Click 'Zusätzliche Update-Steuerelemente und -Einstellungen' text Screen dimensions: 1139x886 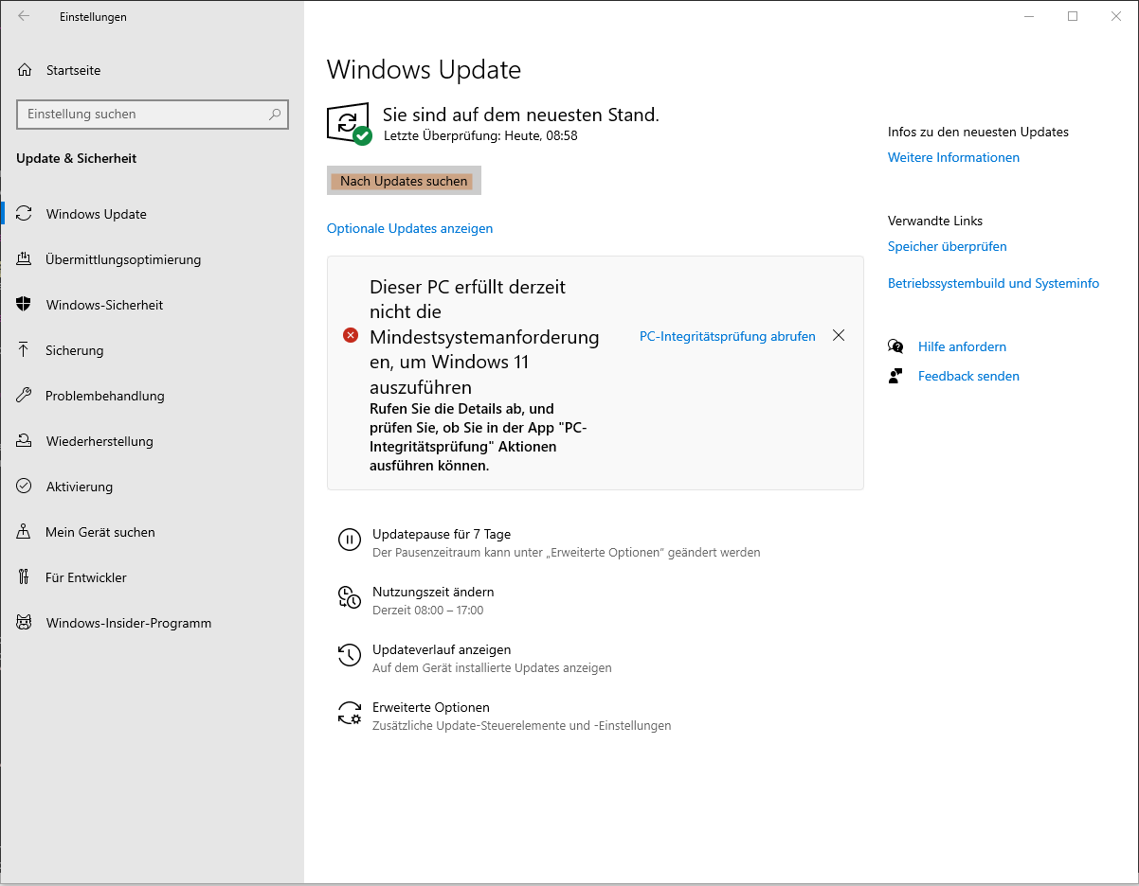522,726
